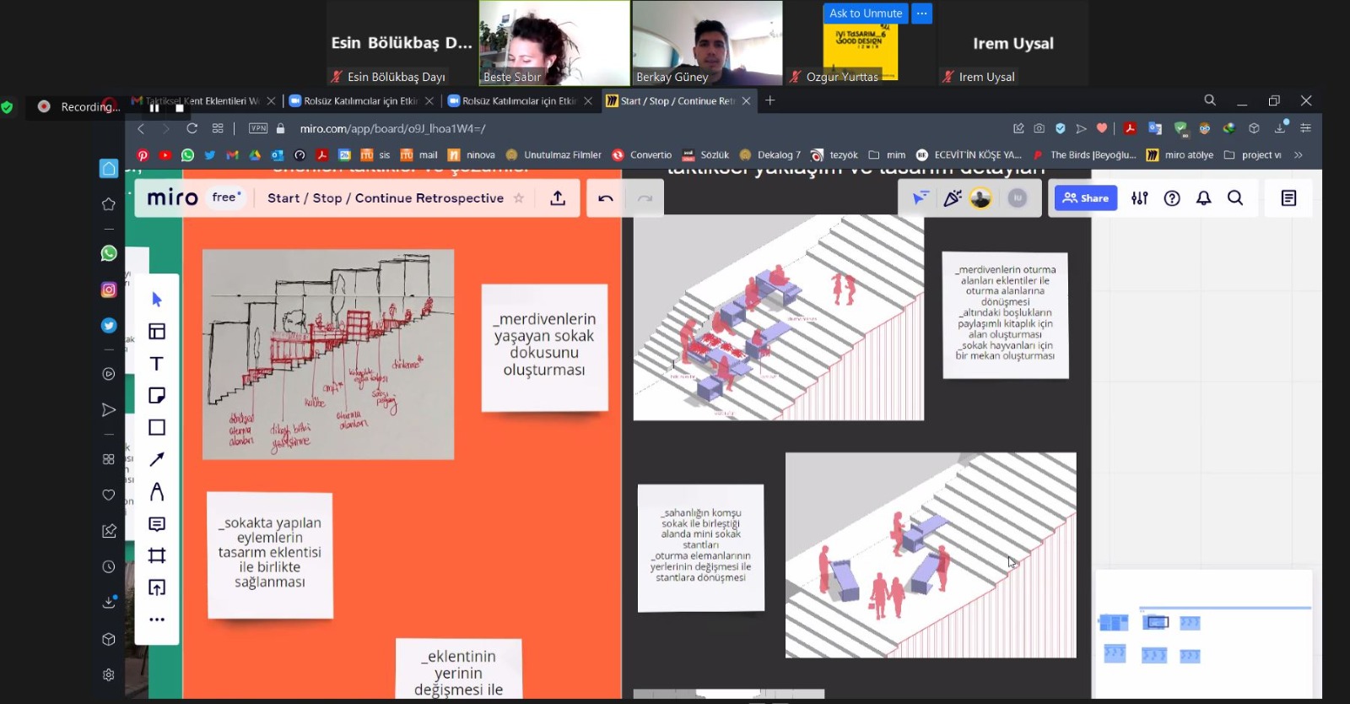Click the heart favorite icon in address bar

[1102, 128]
